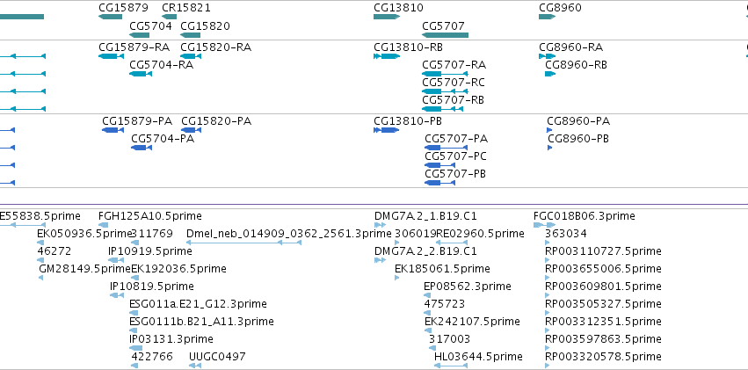Select EST EK185061.5prime
This screenshot has width=748, height=370.
397,278
